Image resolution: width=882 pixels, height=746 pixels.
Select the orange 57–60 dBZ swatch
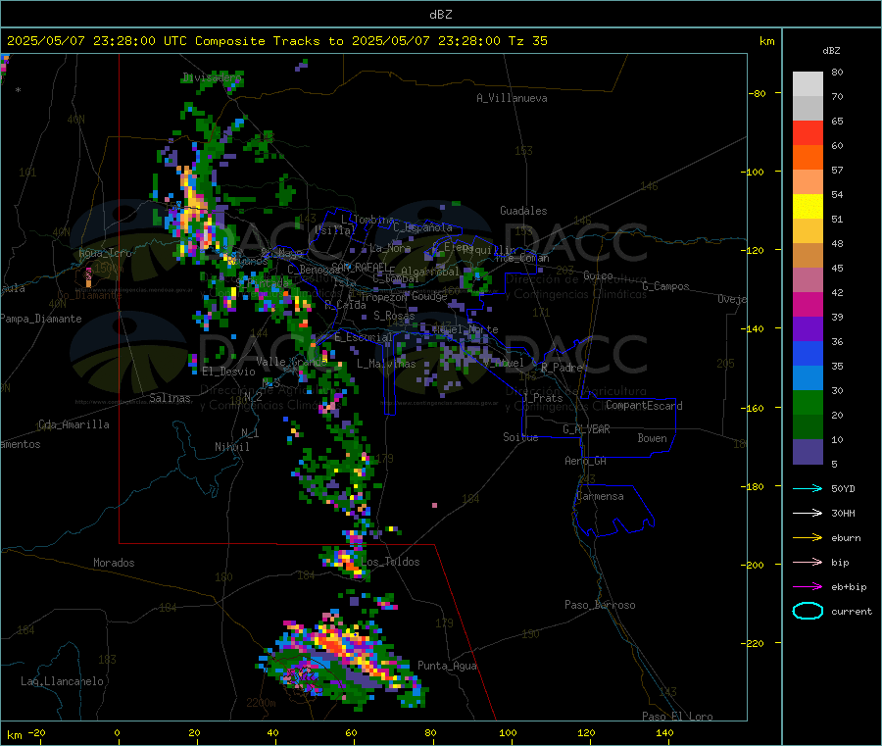pos(808,158)
